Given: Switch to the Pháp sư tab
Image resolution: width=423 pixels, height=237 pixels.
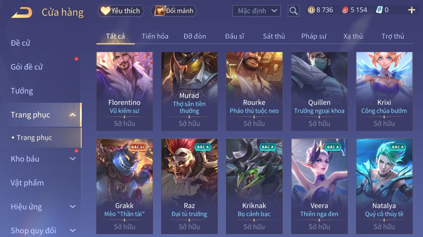Looking at the screenshot, I should click(x=314, y=36).
